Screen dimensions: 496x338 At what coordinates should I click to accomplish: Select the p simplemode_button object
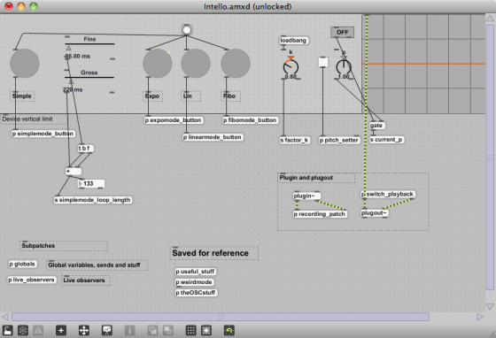[43, 134]
